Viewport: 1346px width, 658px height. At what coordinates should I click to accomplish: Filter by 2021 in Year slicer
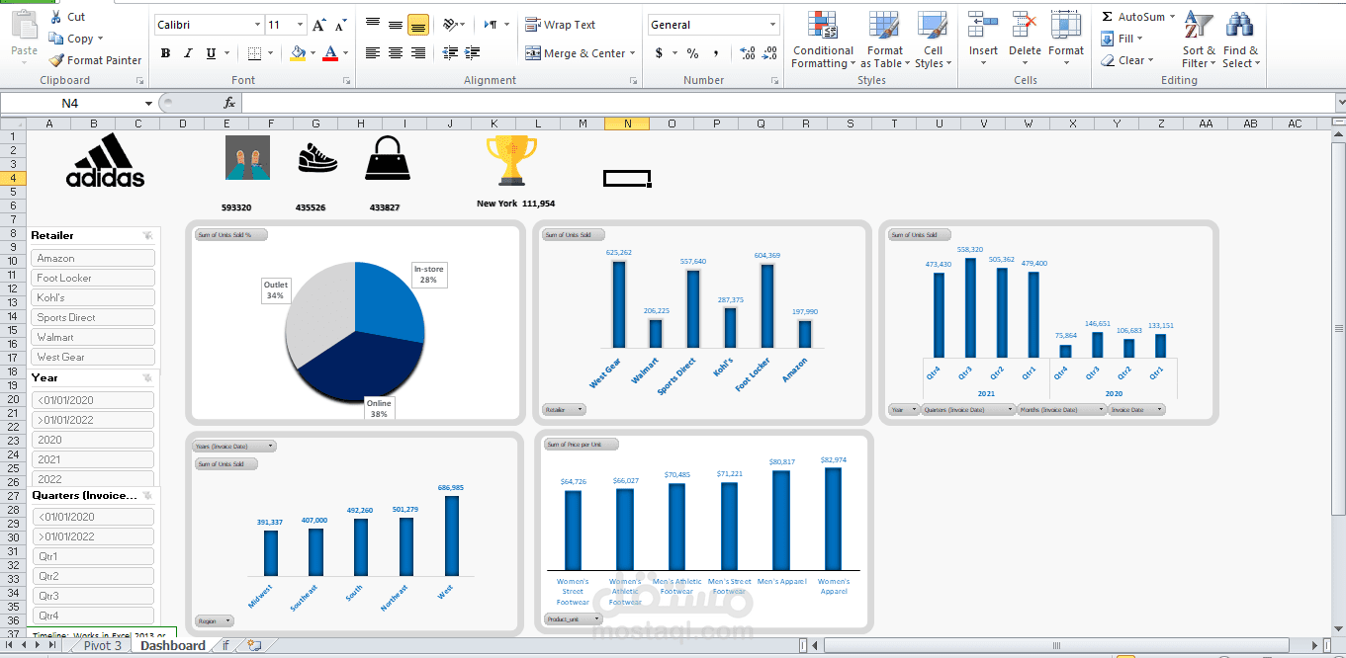click(x=93, y=459)
